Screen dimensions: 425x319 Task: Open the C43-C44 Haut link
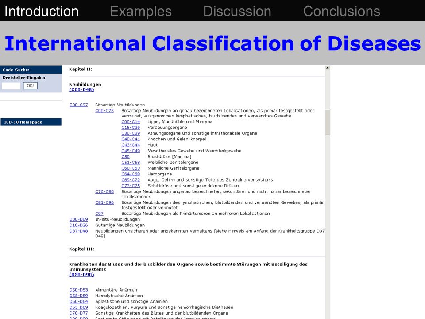[x=131, y=145]
